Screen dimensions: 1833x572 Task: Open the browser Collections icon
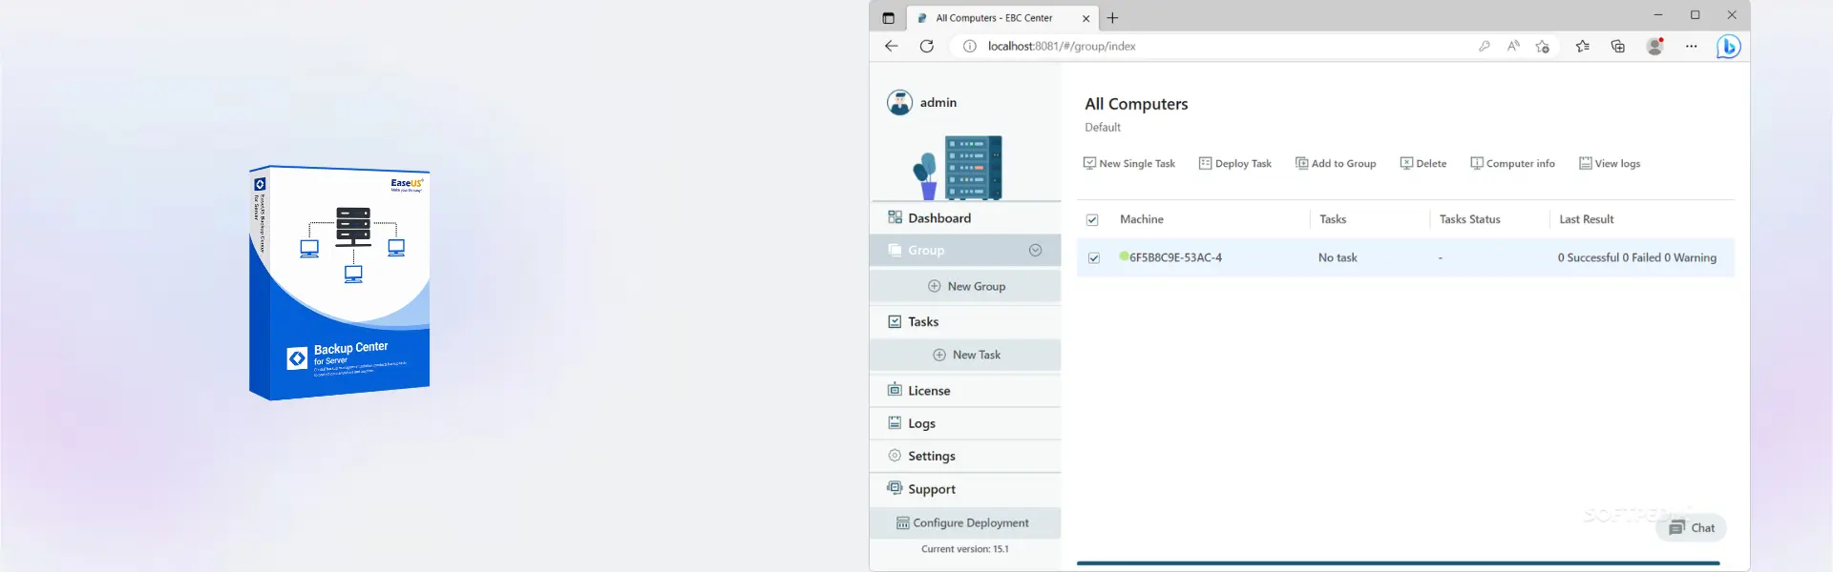click(x=1618, y=46)
